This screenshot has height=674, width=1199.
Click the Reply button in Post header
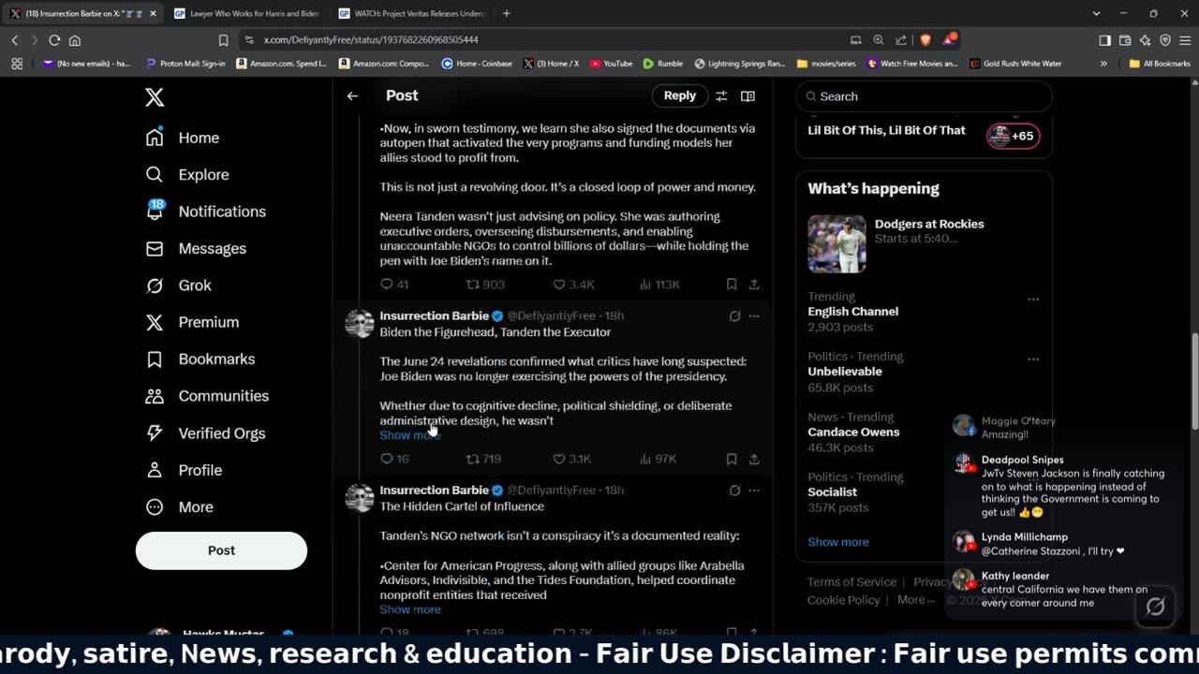pos(679,95)
